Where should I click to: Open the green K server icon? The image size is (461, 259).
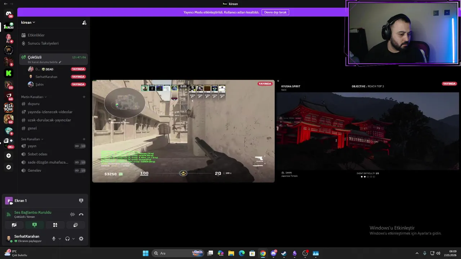tap(9, 73)
